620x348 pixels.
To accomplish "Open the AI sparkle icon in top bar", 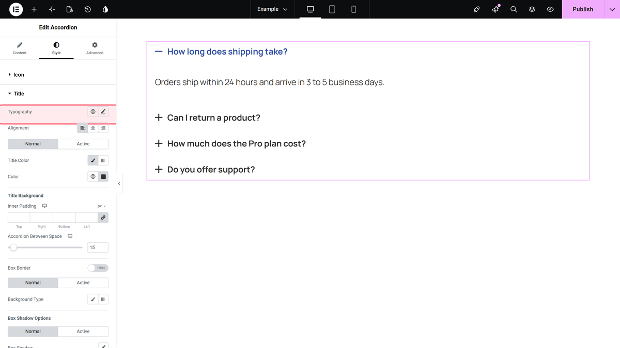I will [x=52, y=9].
